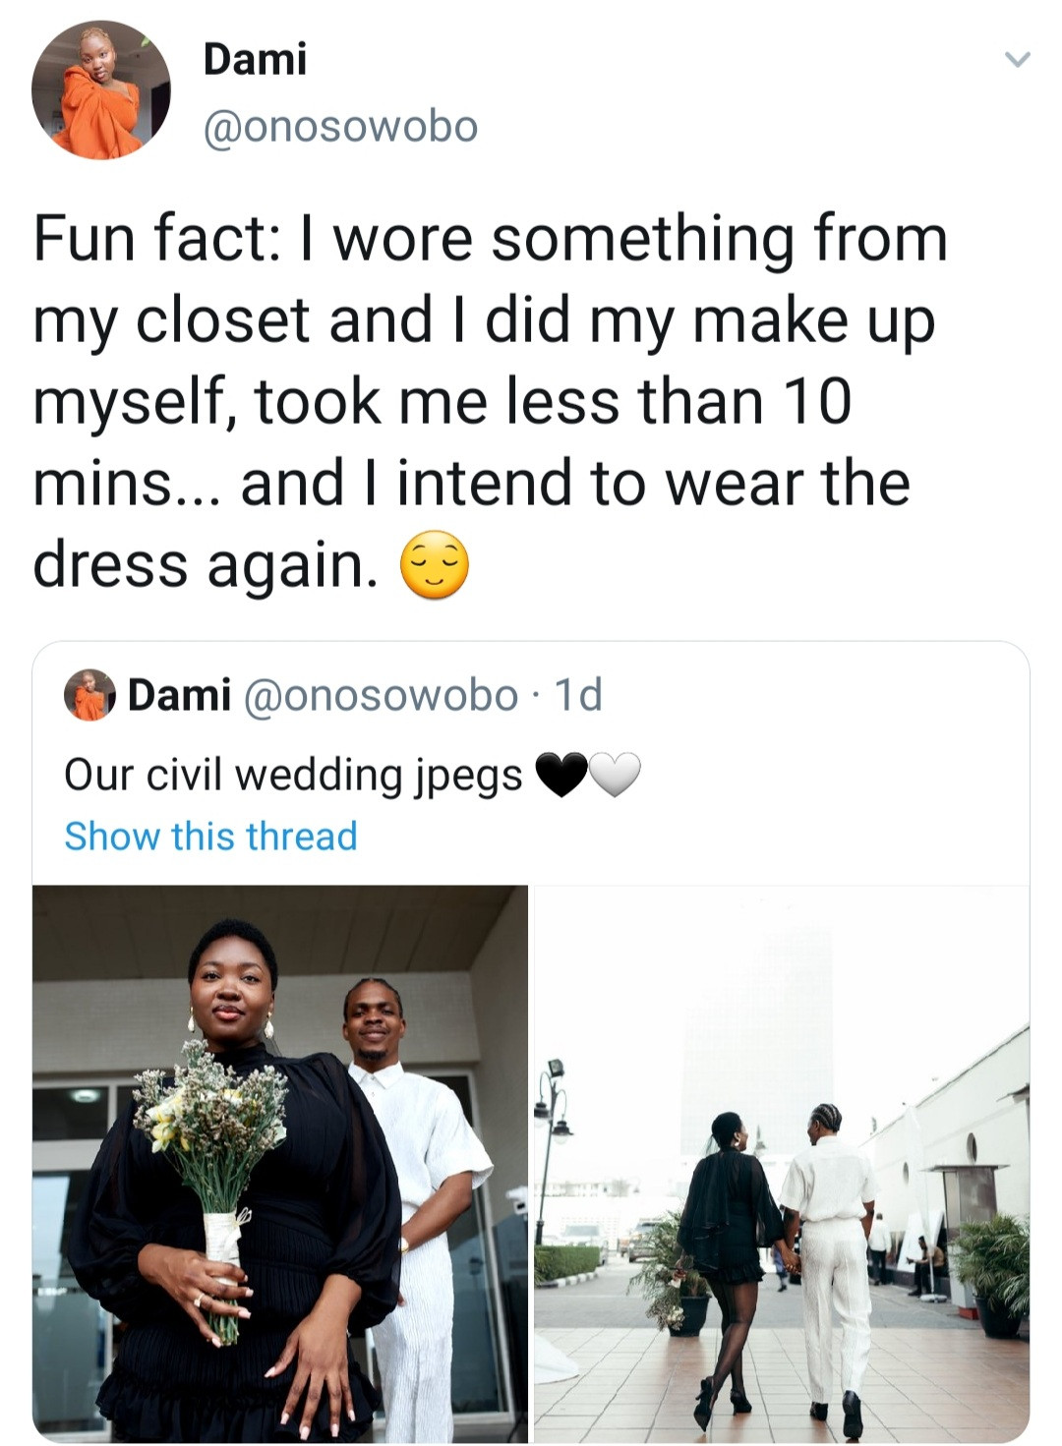
Task: Open tweet options chevron menu
Action: [1017, 60]
